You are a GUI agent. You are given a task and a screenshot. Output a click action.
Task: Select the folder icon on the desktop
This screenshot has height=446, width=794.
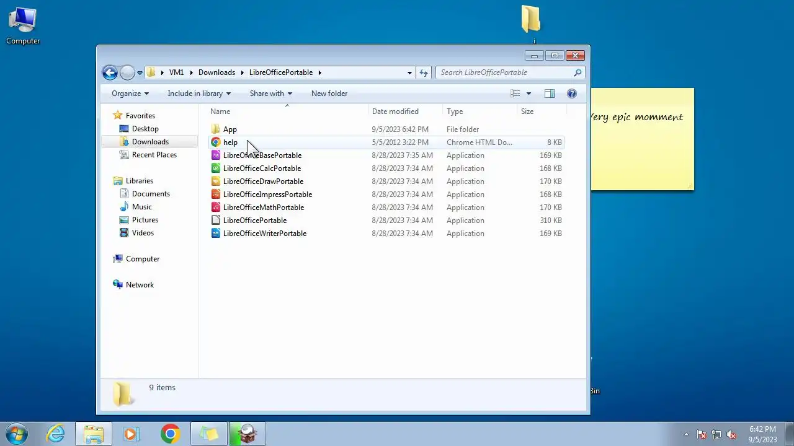click(x=531, y=20)
